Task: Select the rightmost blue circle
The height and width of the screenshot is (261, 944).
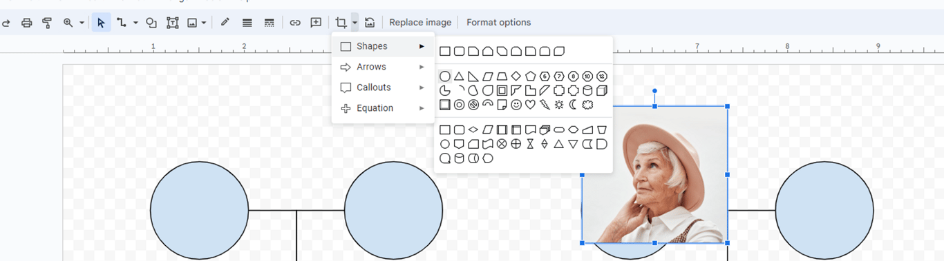Action: [824, 210]
